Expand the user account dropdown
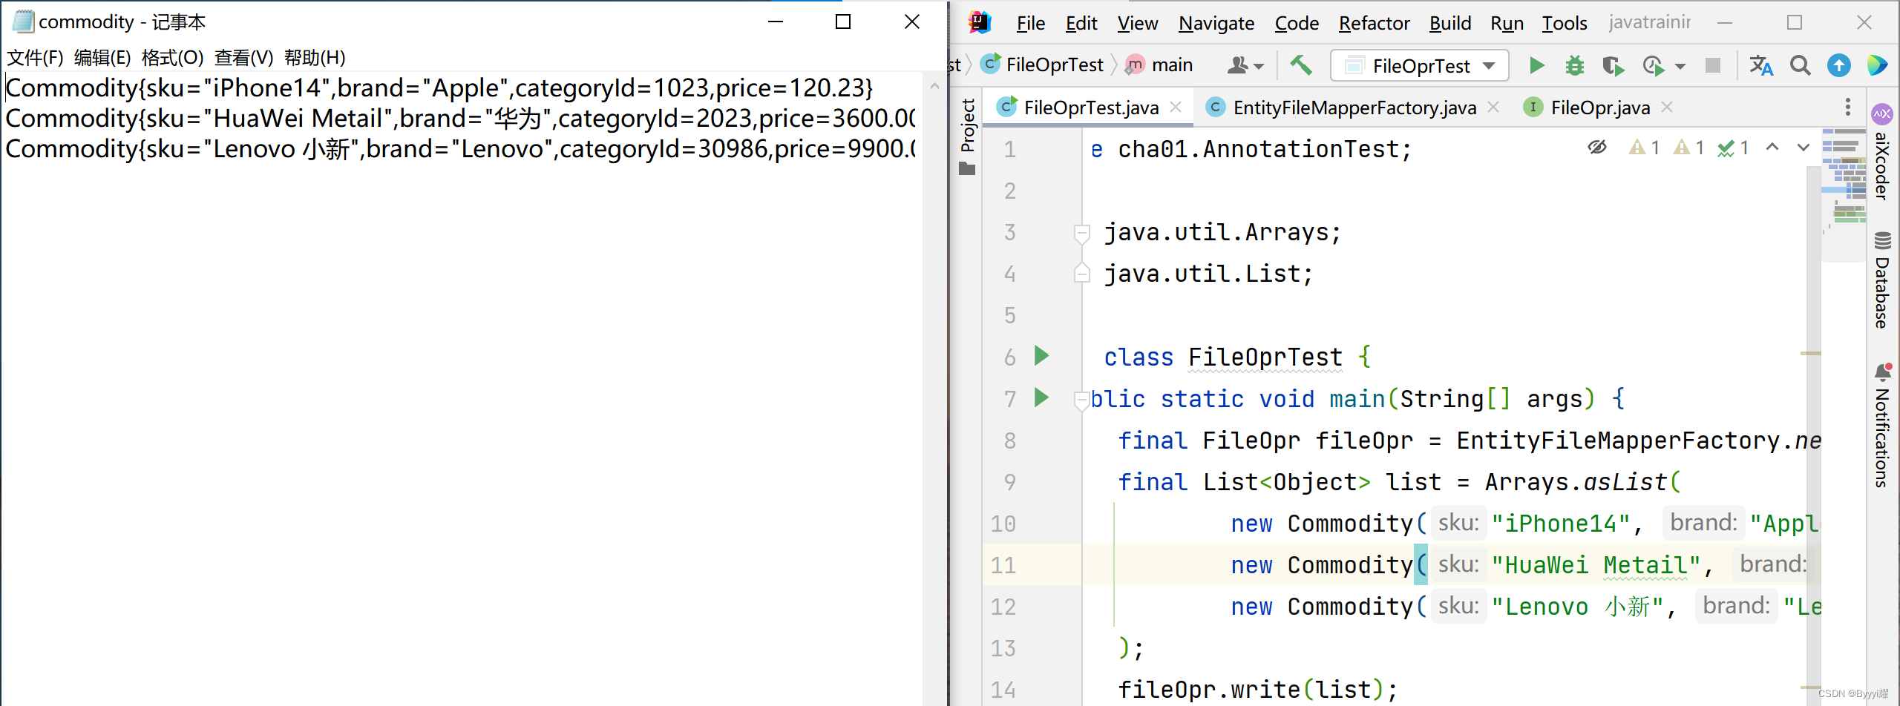The width and height of the screenshot is (1900, 706). [1245, 66]
